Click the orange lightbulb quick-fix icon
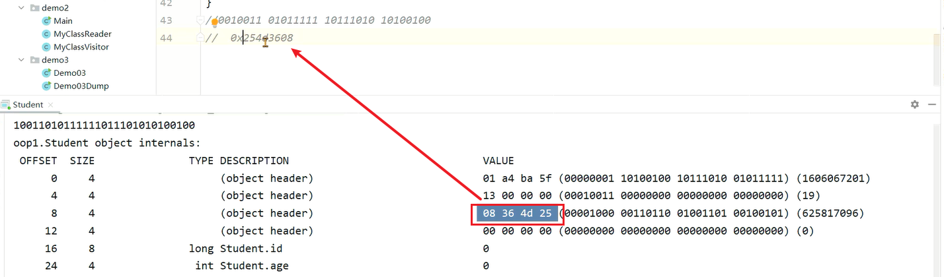944x277 pixels. tap(215, 24)
